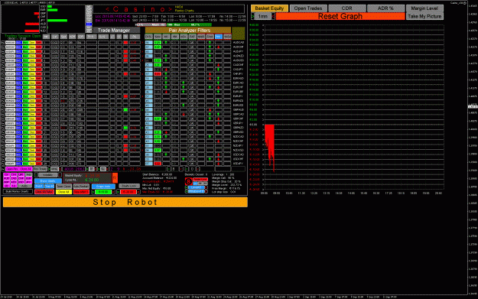Click the orange R button beside Basket Equity readout
This screenshot has width=478, height=299.
[x=115, y=177]
